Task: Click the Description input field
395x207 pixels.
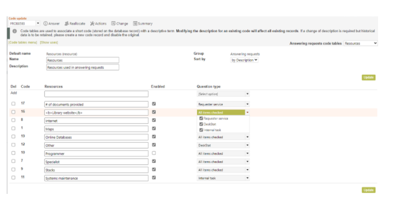Action: click(x=82, y=67)
